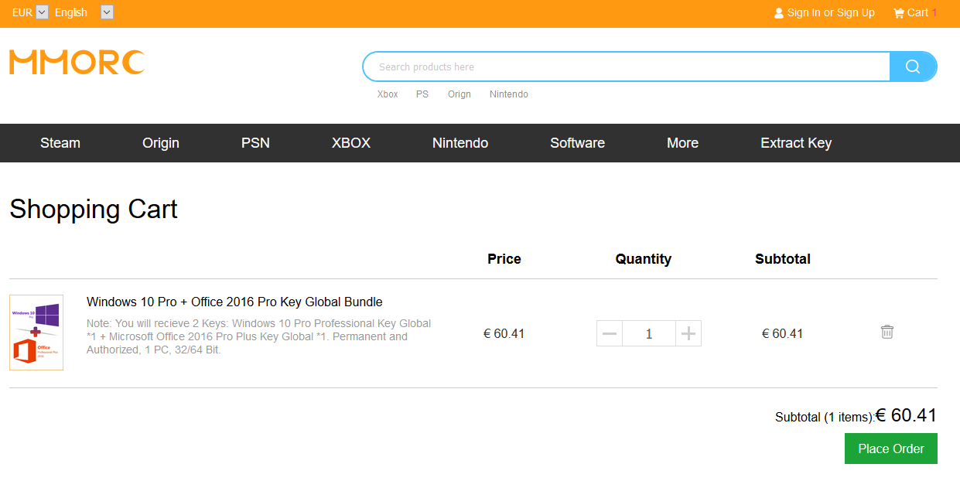Open the Cart icon link
Image resolution: width=960 pixels, height=481 pixels.
point(898,13)
